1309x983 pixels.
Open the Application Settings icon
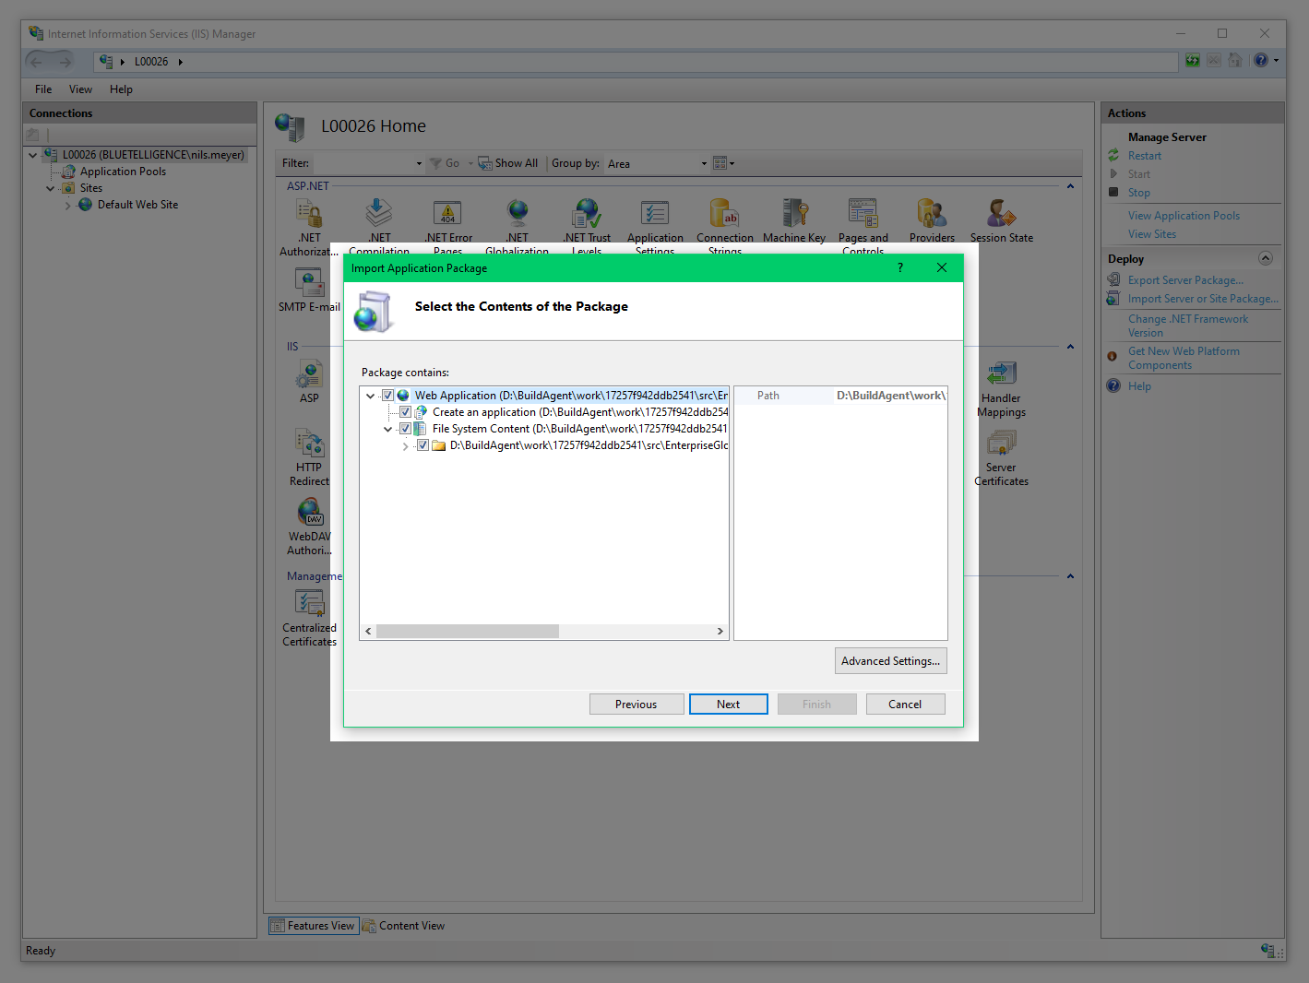coord(655,215)
